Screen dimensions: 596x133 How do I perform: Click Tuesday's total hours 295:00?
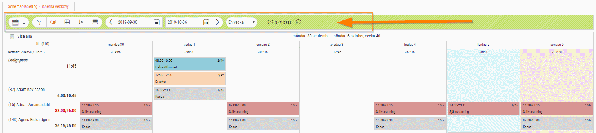(189, 52)
